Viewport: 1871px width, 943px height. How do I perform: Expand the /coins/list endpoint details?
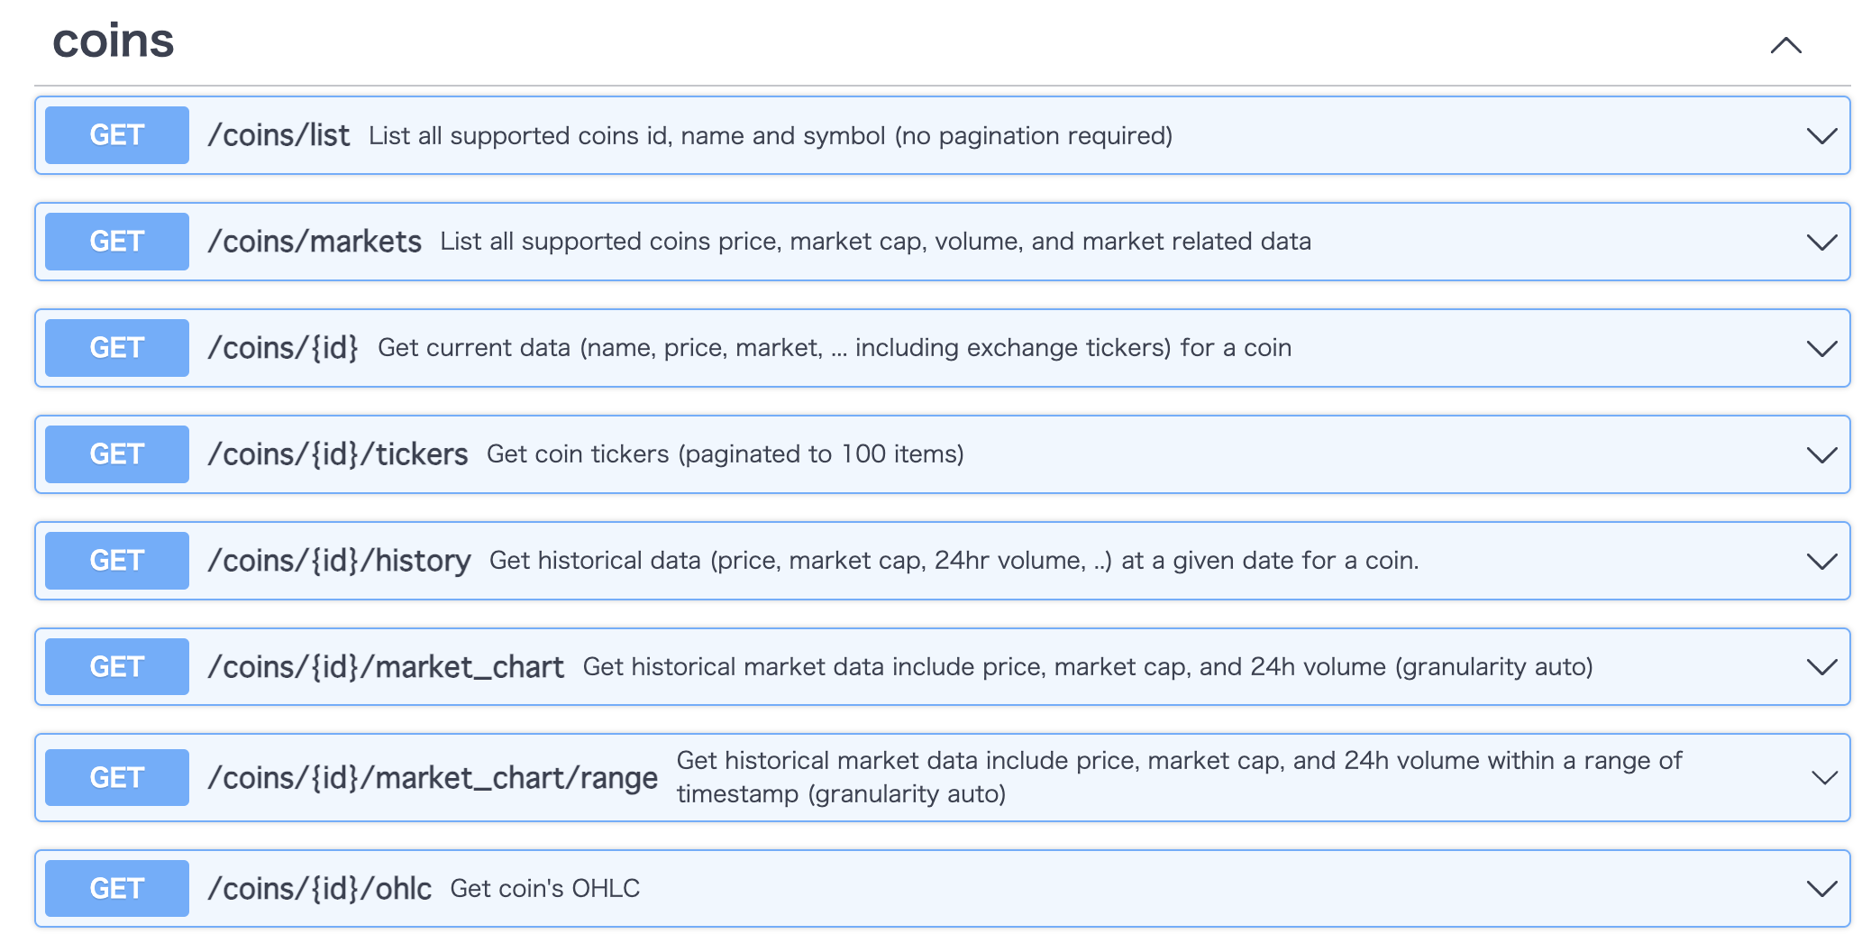click(x=1821, y=135)
